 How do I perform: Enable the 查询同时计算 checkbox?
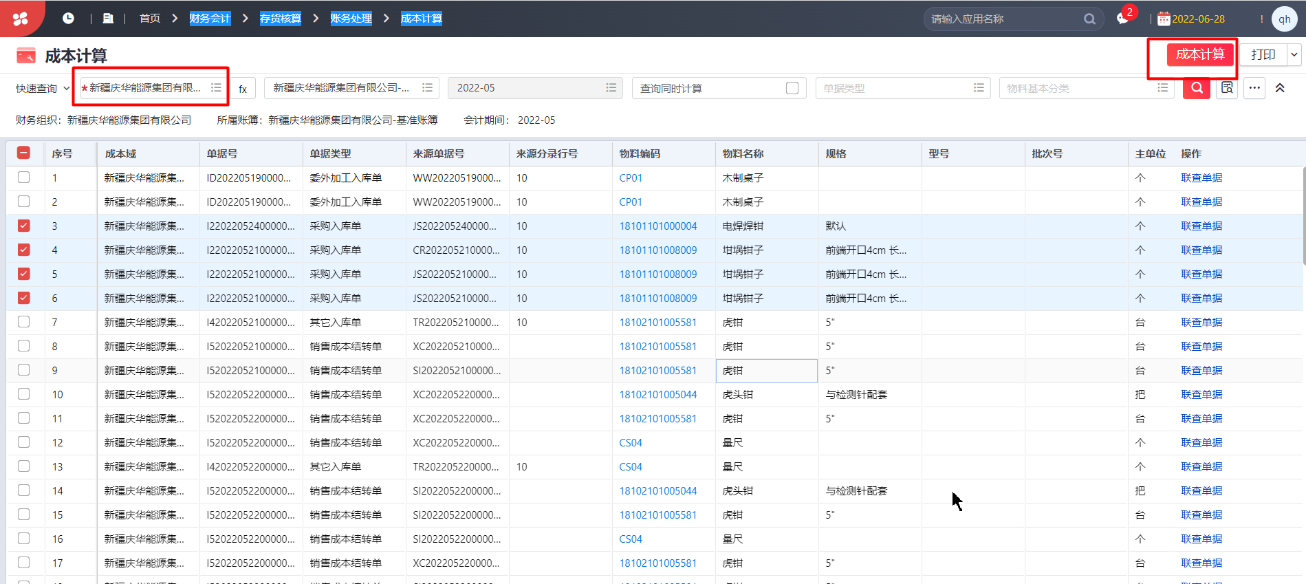pyautogui.click(x=792, y=88)
